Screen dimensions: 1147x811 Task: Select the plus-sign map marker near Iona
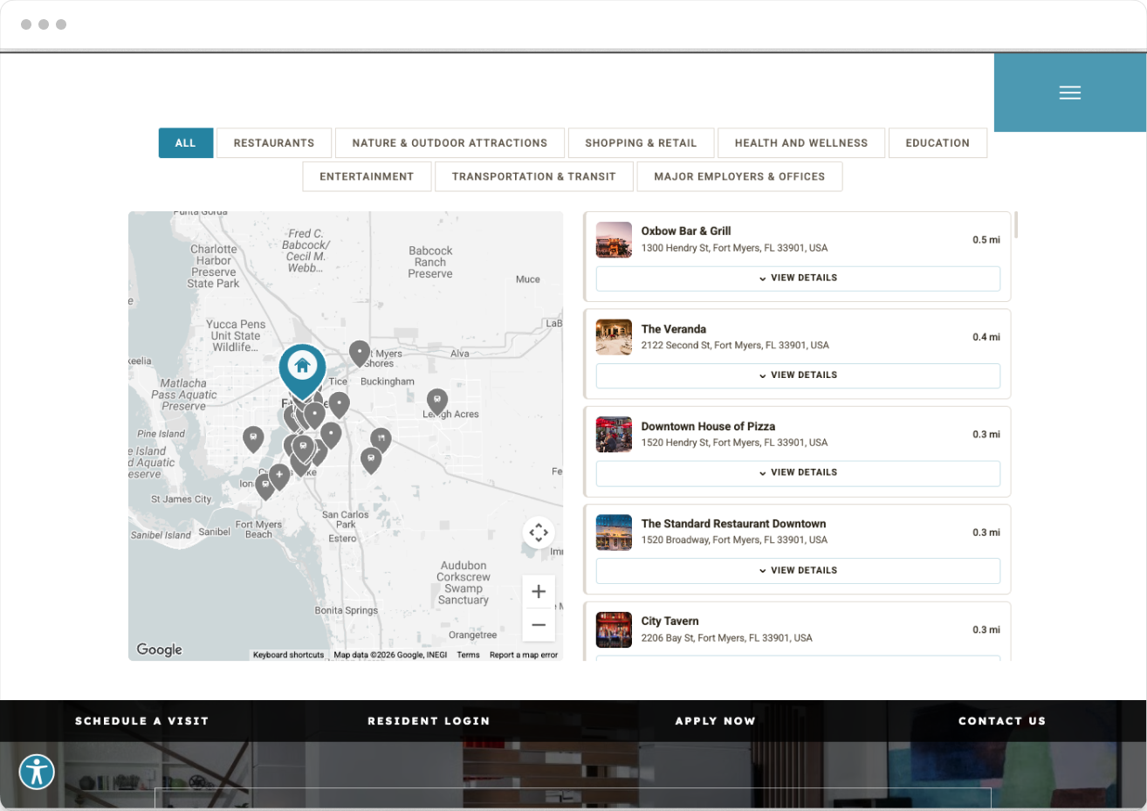tap(279, 477)
